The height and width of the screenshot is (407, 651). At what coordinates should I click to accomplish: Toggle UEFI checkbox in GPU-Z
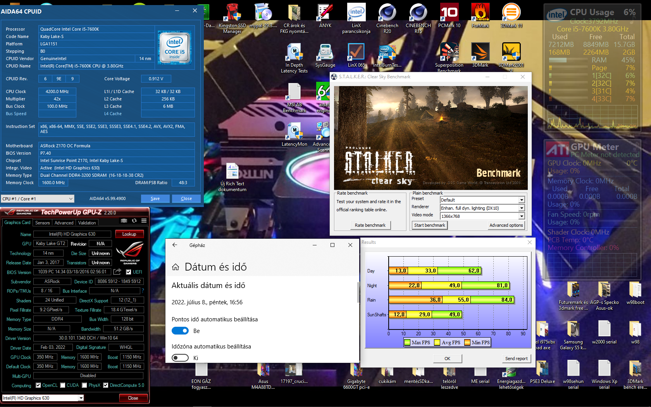point(129,272)
